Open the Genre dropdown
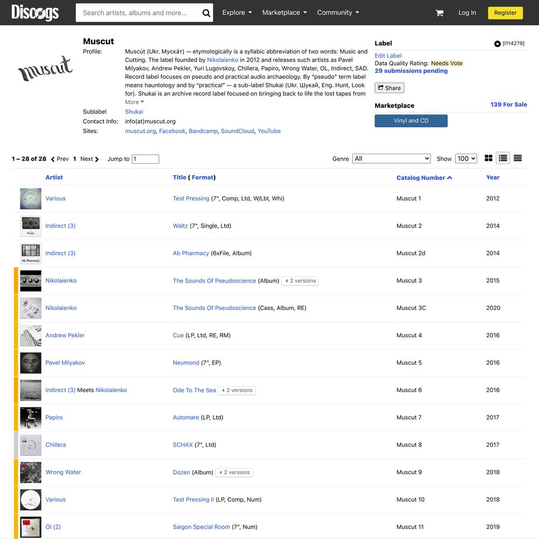The width and height of the screenshot is (539, 539). [391, 158]
